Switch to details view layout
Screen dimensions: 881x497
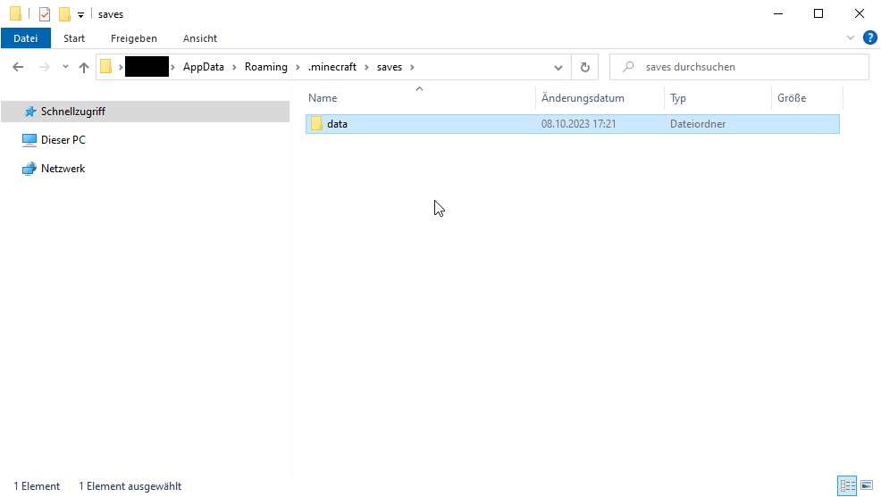[x=847, y=485]
